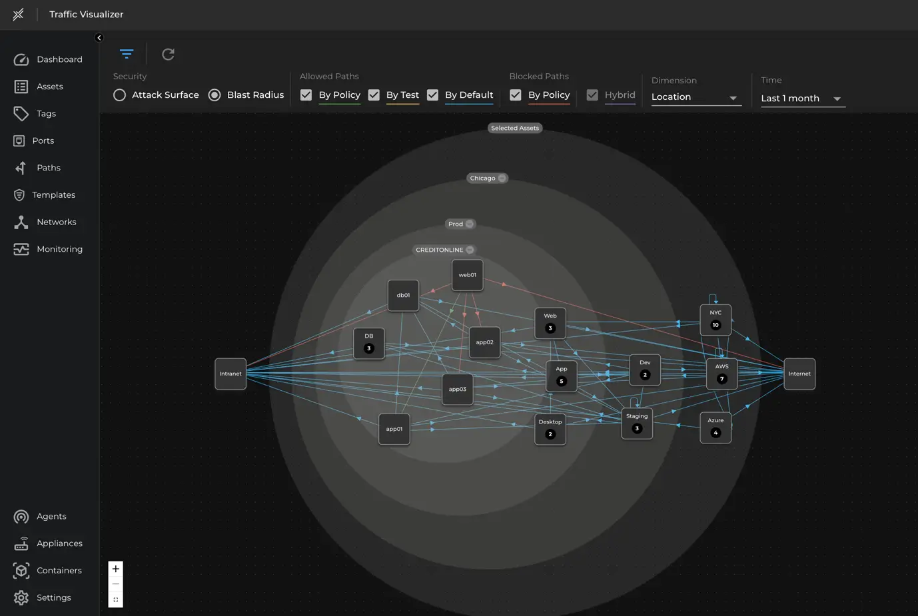
Task: Select the Azure location node
Action: tap(715, 428)
